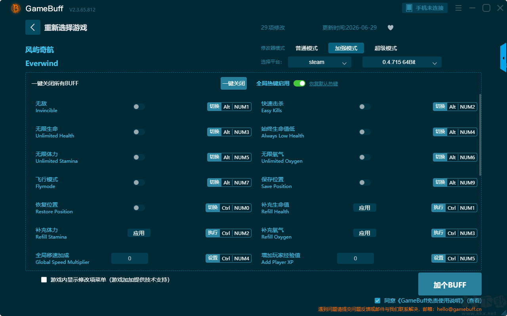Screen dimensions: 507x316
Task: Click the vertical scrollbar in cheat list
Action: pyautogui.click(x=480, y=134)
